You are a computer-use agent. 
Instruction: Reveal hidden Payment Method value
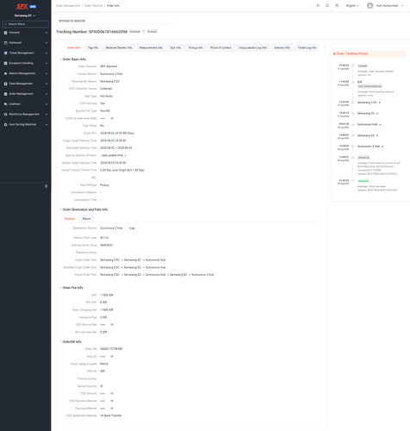(x=112, y=409)
